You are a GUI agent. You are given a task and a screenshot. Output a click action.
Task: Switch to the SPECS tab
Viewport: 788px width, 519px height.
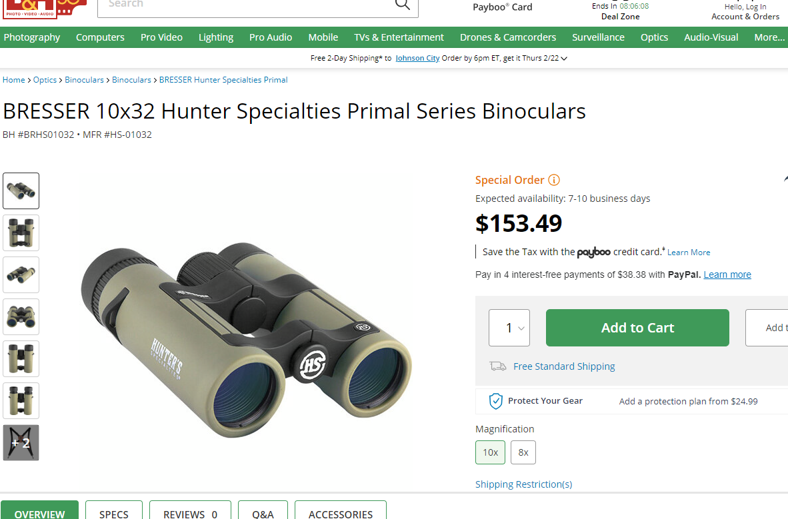113,513
